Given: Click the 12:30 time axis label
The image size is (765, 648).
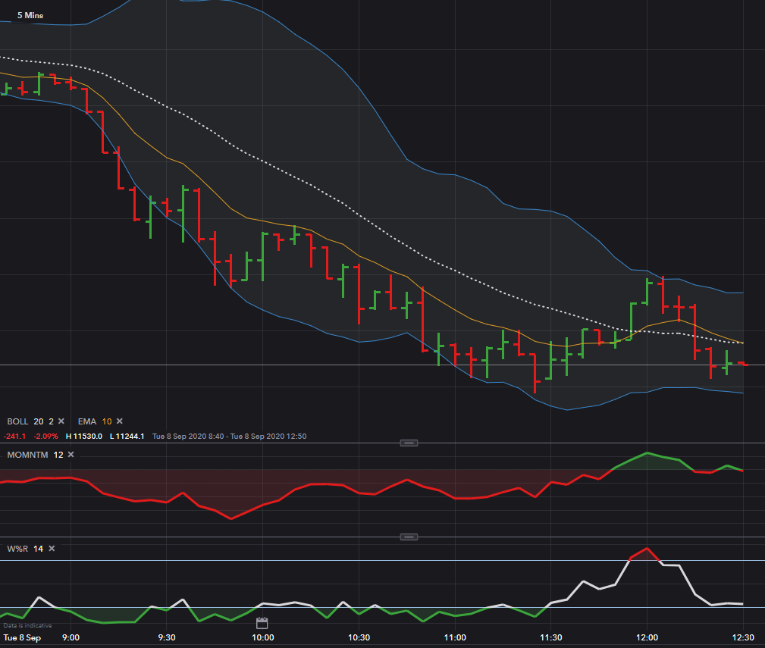Looking at the screenshot, I should coord(743,637).
